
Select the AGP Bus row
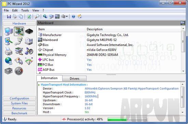[x=109, y=70]
